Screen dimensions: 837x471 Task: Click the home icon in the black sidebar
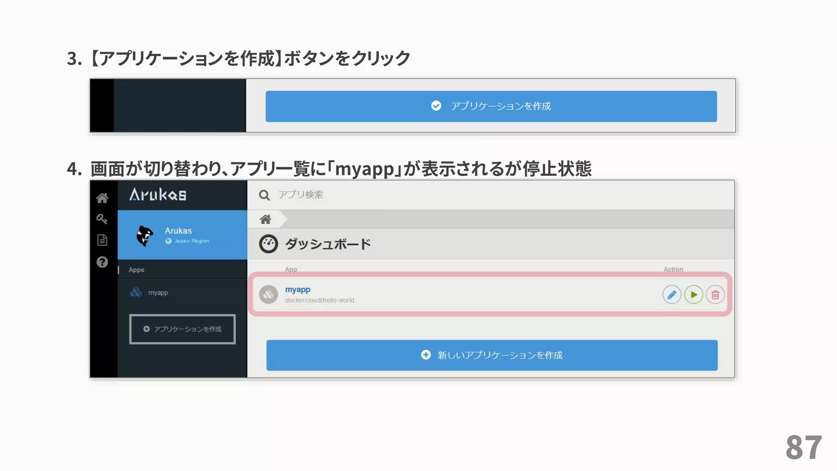click(x=102, y=198)
